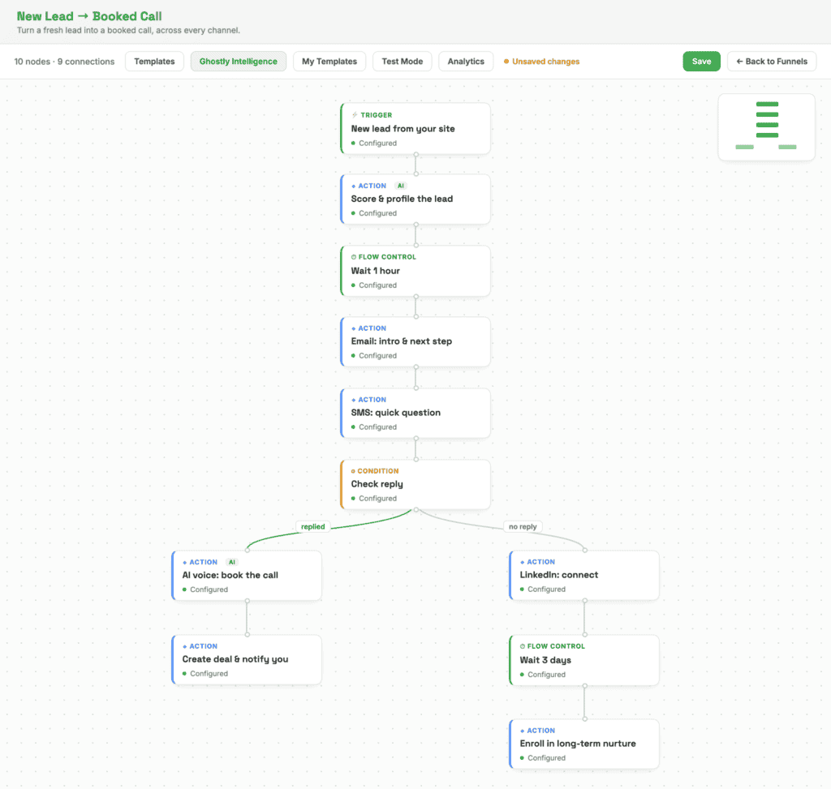831x789 pixels.
Task: Select the 'Check reply' condition node
Action: coord(415,485)
